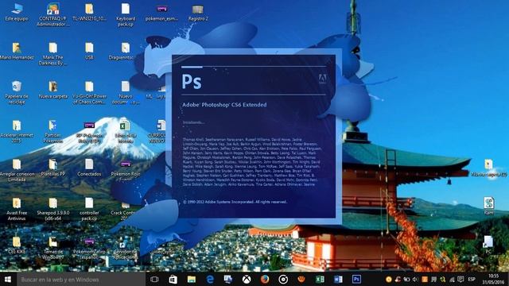The width and height of the screenshot is (509, 286).
Task: Select the pokemon_esm file icon
Action: coord(161,13)
